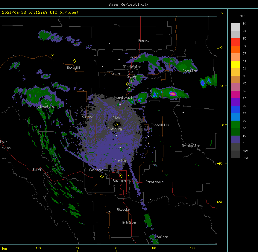Click the Vulcan label

[163, 237]
